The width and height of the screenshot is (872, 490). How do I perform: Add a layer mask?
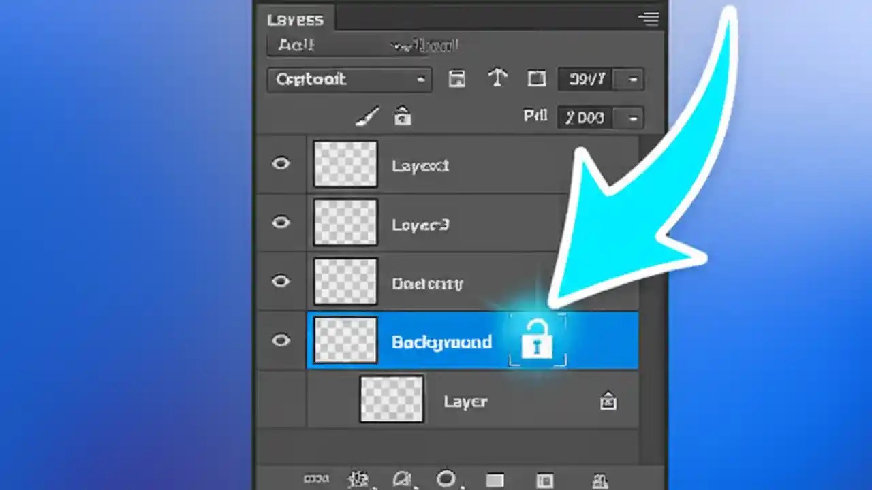coord(403,478)
